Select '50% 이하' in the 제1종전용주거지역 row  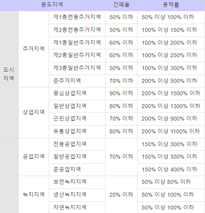click(x=121, y=17)
